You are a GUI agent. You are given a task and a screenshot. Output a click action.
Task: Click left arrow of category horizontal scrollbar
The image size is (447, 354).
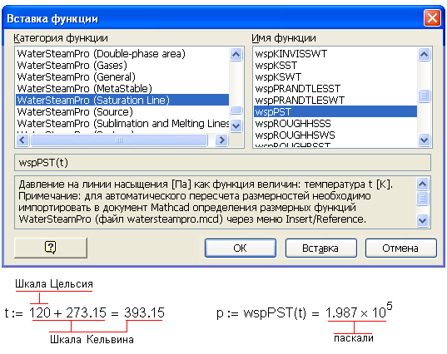[22, 140]
